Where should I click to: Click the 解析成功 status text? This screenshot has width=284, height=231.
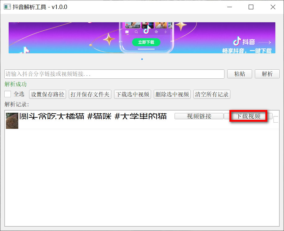pyautogui.click(x=16, y=84)
